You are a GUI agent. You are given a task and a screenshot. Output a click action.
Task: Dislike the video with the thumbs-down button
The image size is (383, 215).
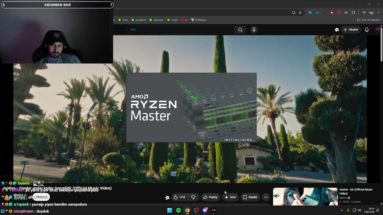[x=193, y=197]
